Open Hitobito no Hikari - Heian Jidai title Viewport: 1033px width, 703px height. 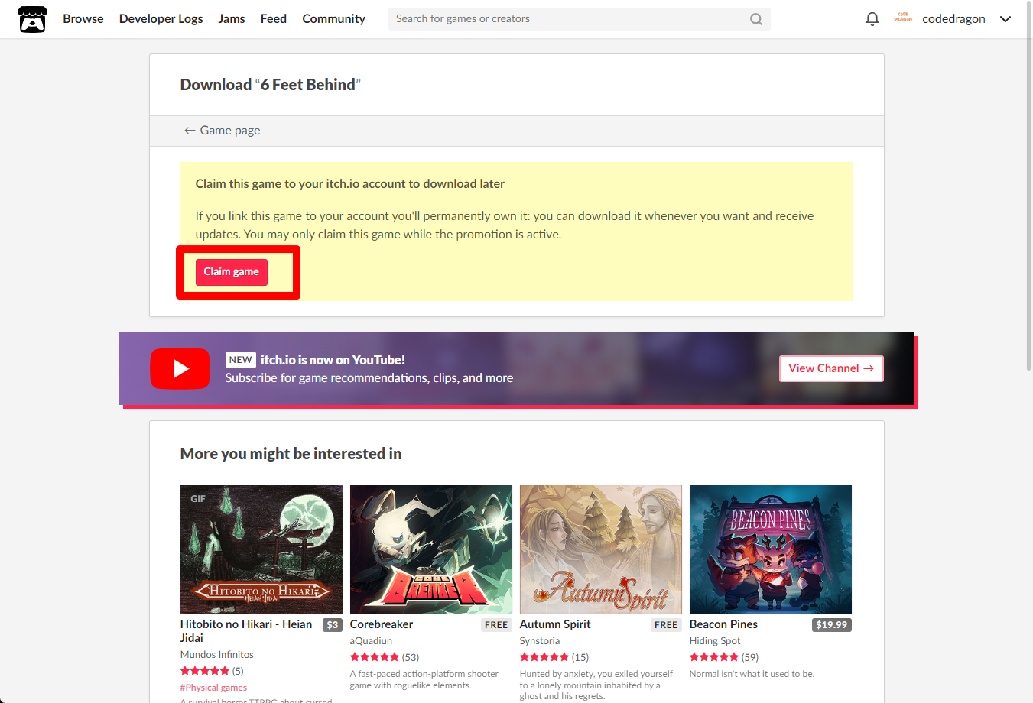[x=246, y=631]
